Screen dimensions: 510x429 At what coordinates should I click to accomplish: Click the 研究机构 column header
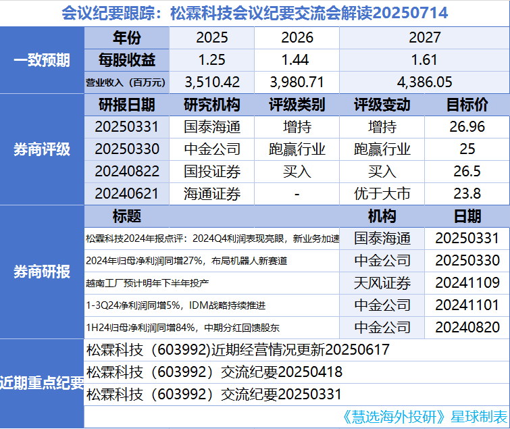(211, 105)
